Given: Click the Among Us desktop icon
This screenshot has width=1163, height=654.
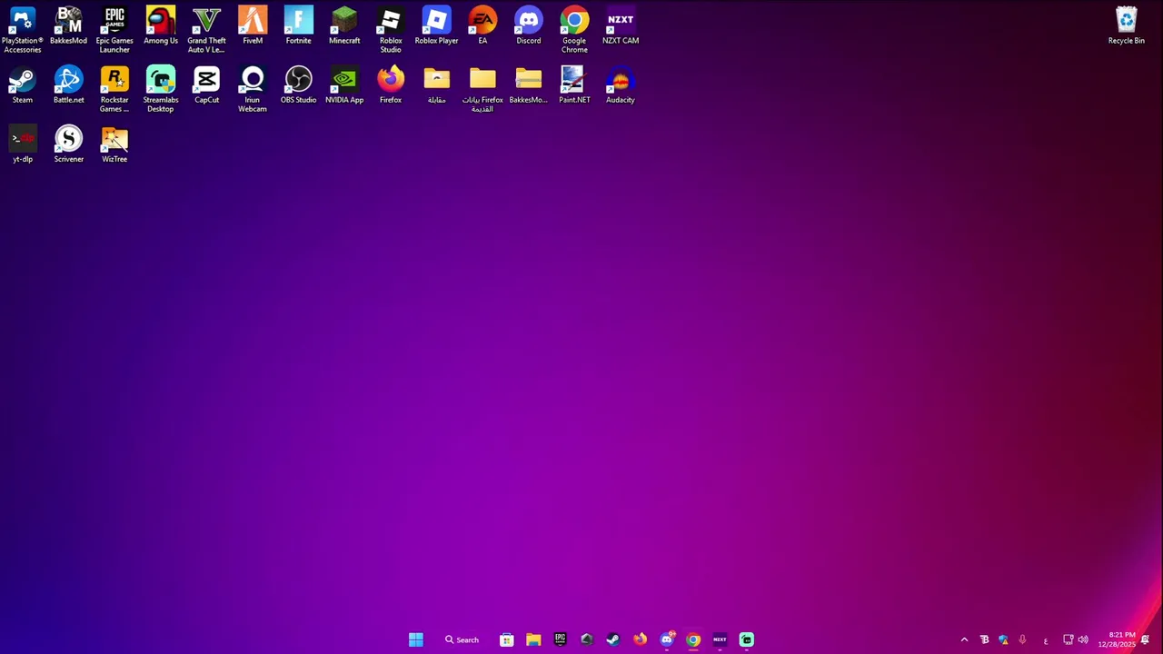Looking at the screenshot, I should point(161,25).
